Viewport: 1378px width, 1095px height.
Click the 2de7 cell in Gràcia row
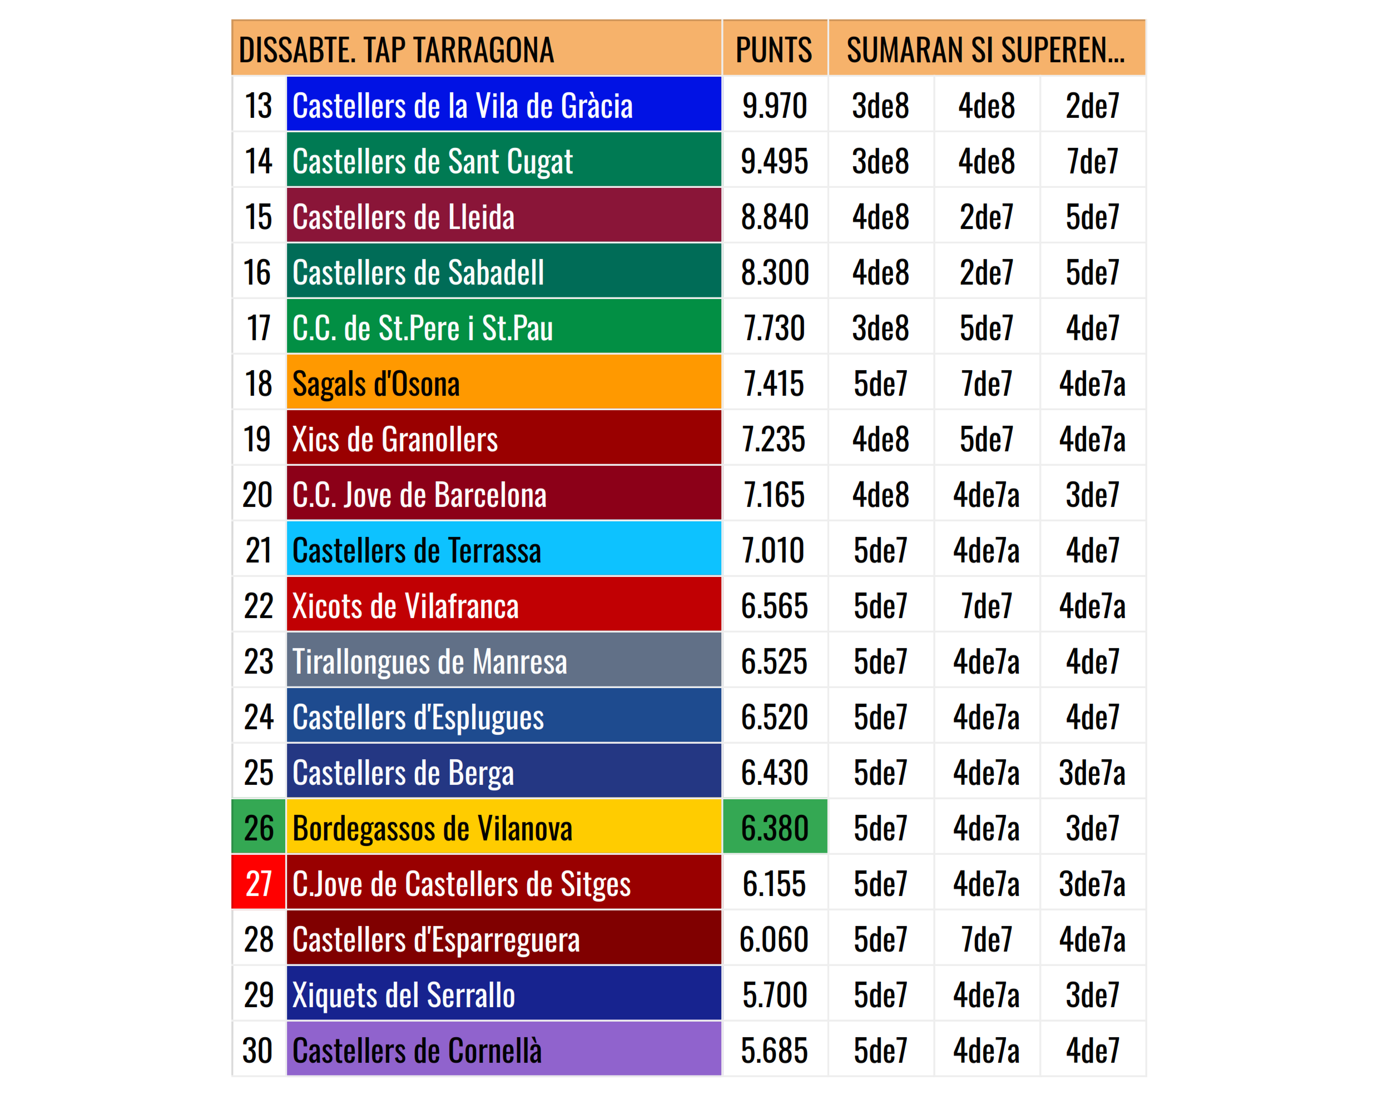point(1092,104)
